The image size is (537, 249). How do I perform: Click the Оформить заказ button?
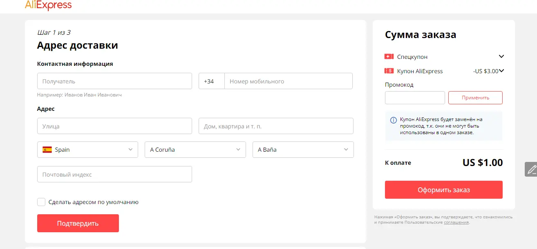444,190
